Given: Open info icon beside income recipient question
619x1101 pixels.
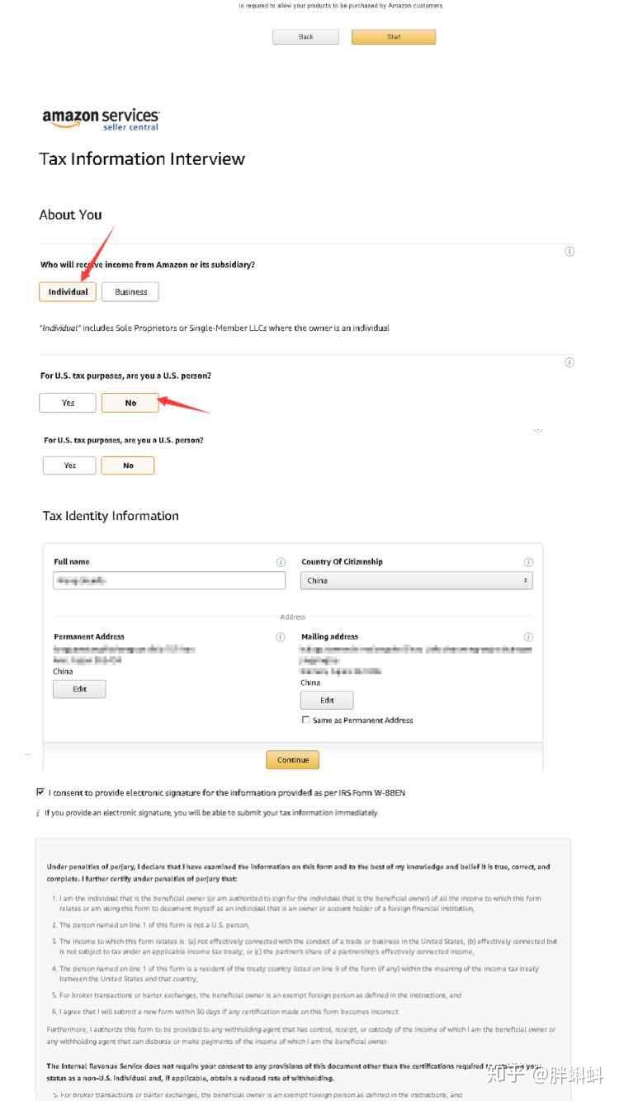Looking at the screenshot, I should (x=569, y=251).
